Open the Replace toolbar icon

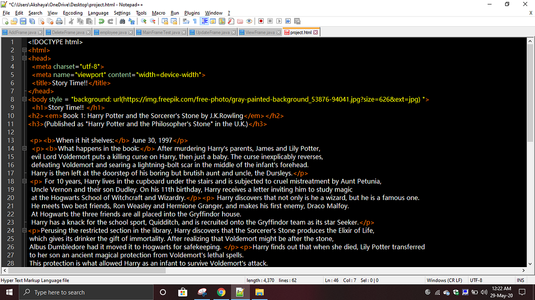coord(132,21)
